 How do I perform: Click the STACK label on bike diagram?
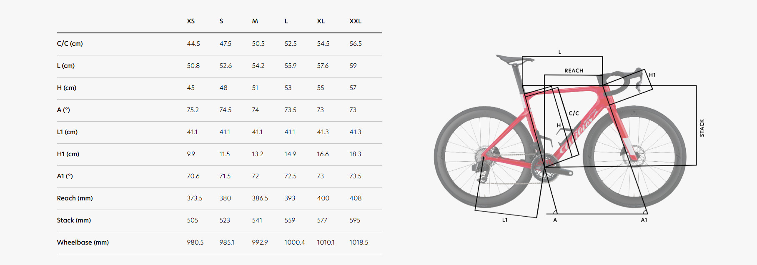(702, 128)
